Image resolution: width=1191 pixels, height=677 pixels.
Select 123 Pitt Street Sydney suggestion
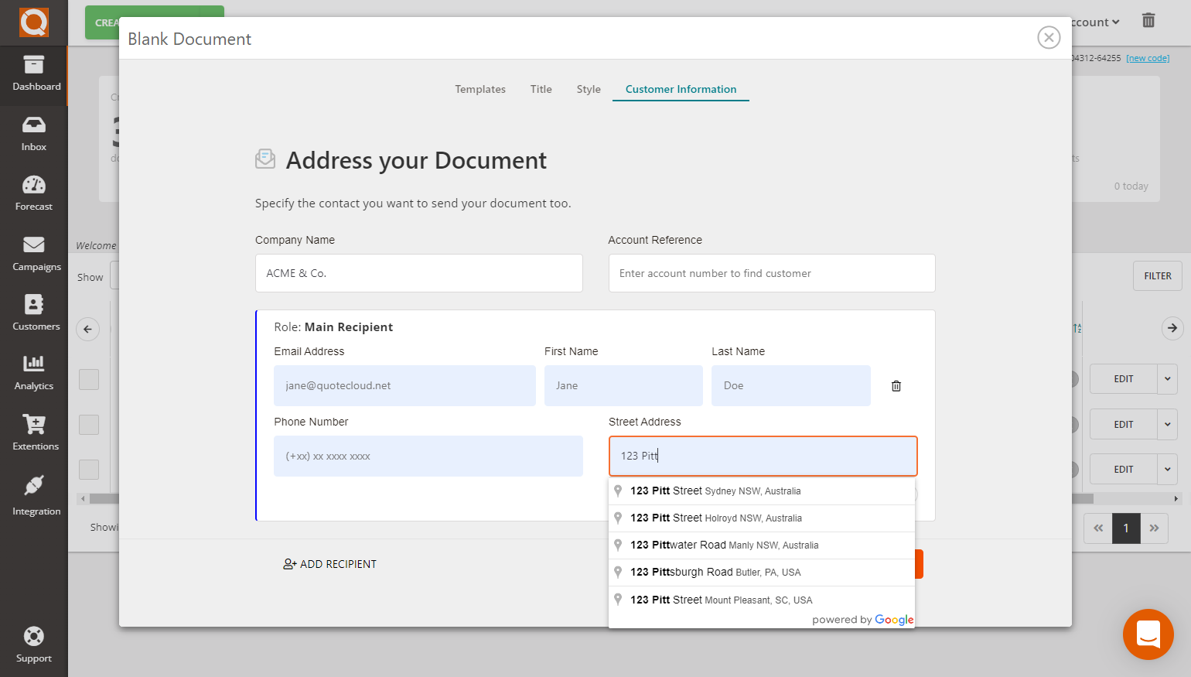[715, 491]
